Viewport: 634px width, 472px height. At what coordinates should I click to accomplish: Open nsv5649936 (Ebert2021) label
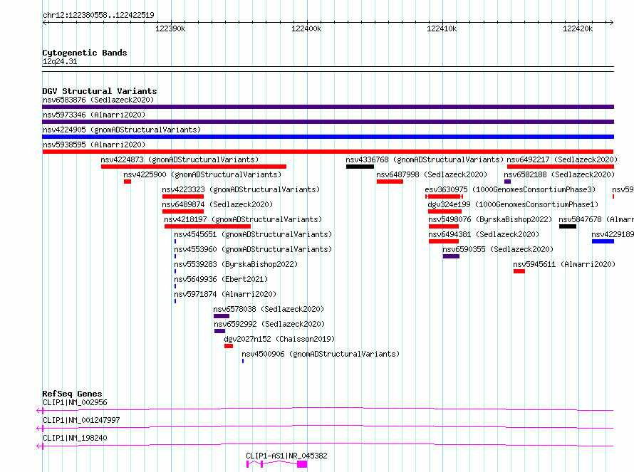pyautogui.click(x=221, y=279)
